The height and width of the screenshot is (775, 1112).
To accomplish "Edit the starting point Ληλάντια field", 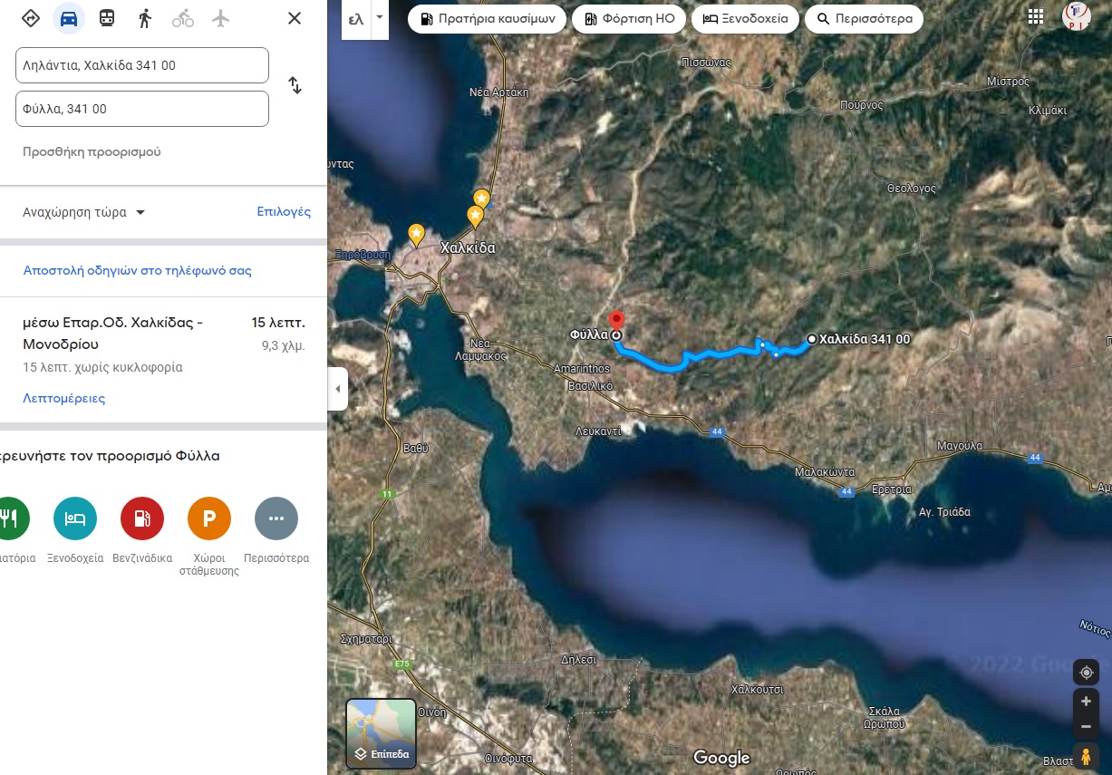I will (142, 65).
